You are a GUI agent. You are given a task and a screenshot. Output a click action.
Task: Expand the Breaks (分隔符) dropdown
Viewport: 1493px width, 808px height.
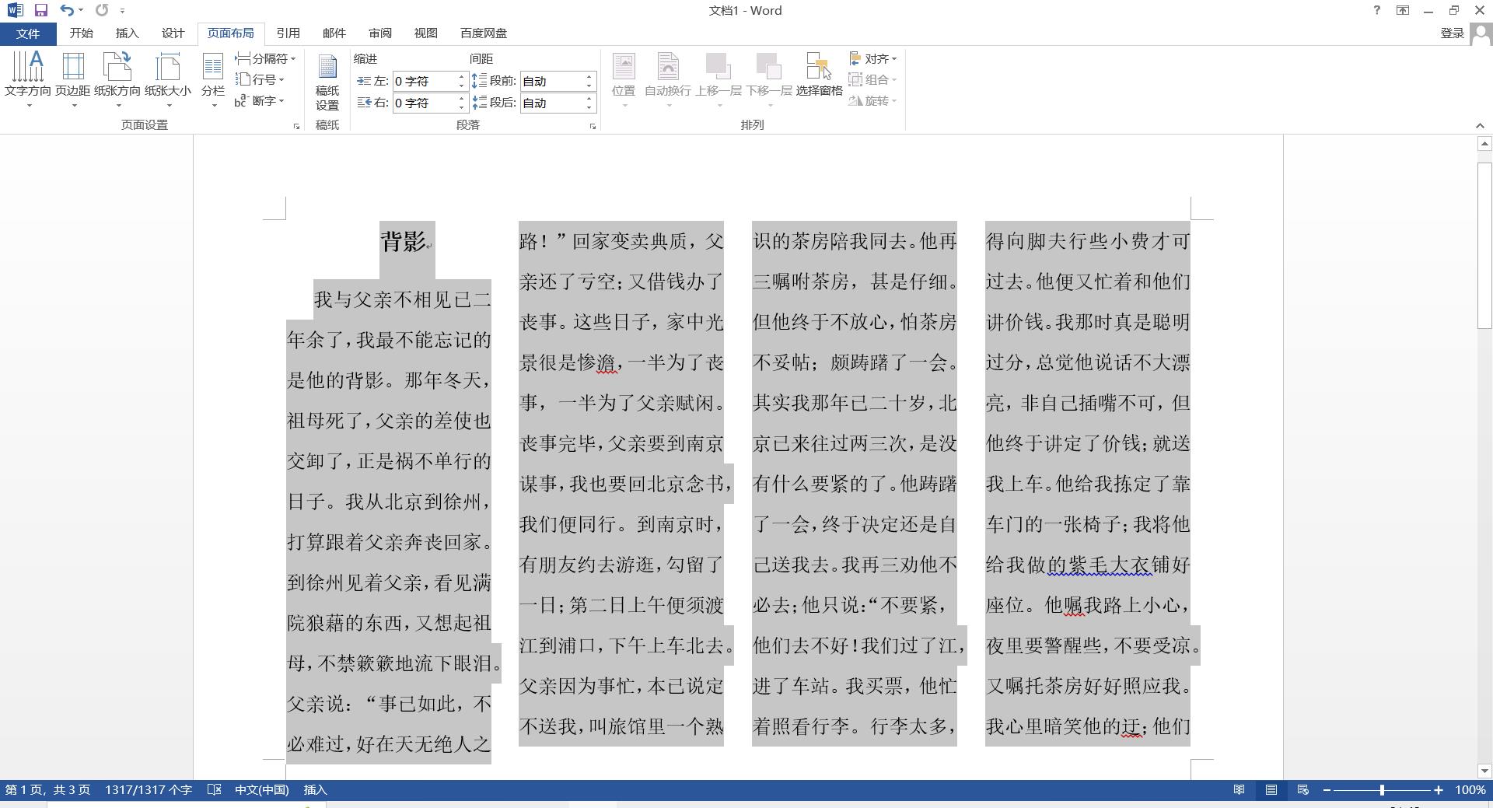(x=266, y=58)
